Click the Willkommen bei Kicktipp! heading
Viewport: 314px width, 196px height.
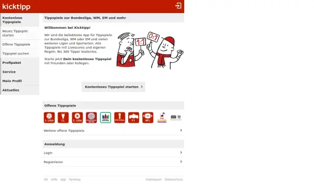(68, 28)
